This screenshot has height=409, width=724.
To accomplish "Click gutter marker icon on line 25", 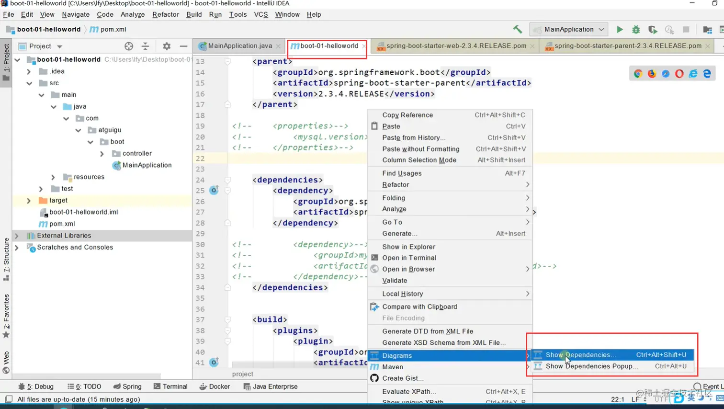I will tap(214, 190).
